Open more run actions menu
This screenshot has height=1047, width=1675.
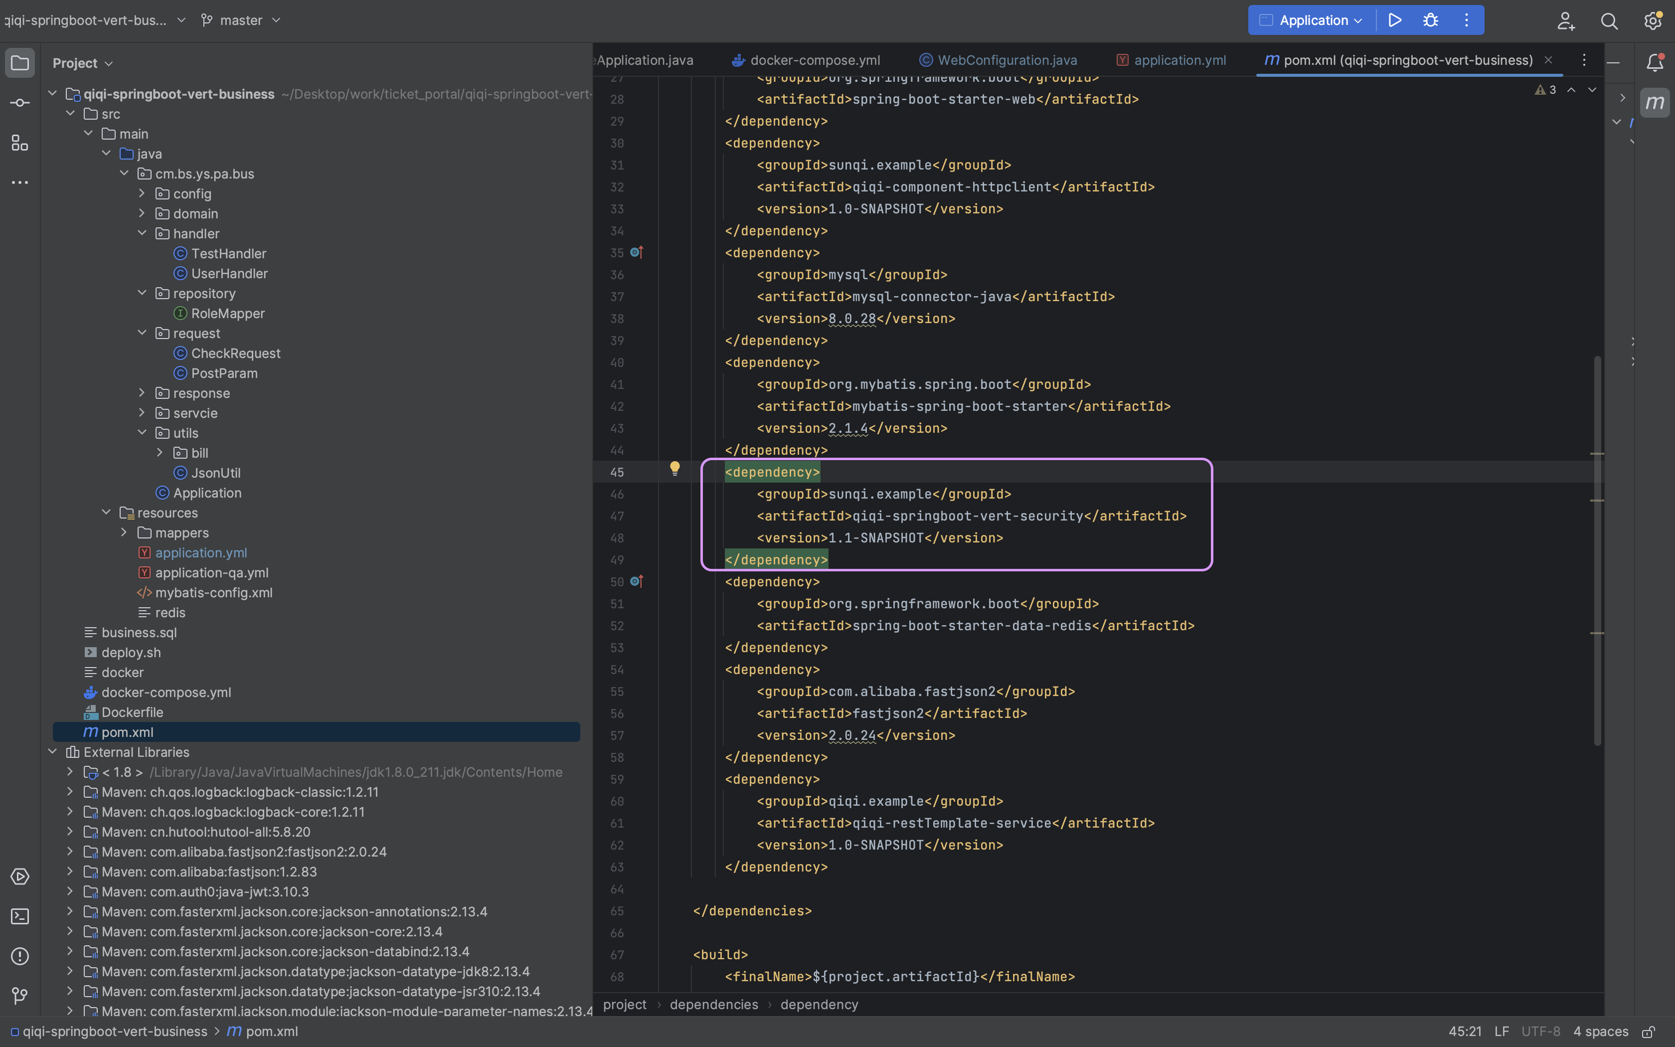[x=1466, y=20]
